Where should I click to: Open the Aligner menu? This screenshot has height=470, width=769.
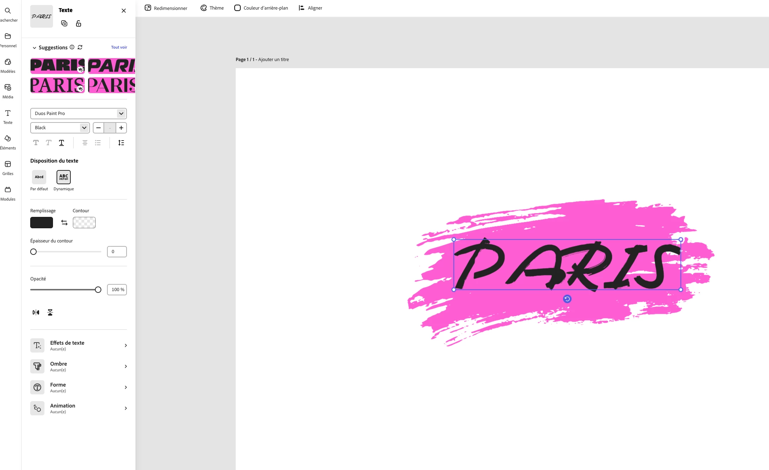coord(310,8)
